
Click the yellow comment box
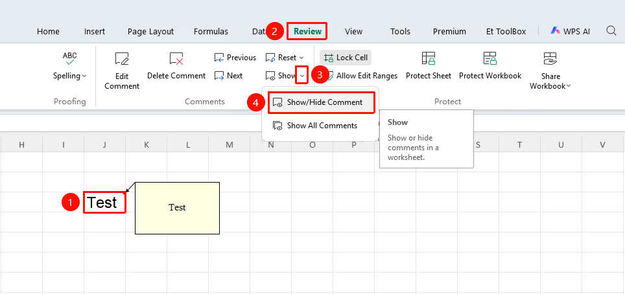click(178, 208)
